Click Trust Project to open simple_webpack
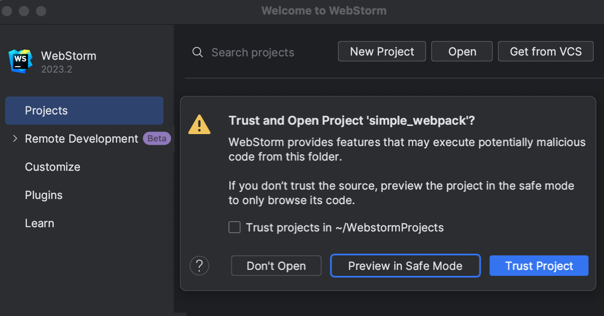 pyautogui.click(x=539, y=266)
